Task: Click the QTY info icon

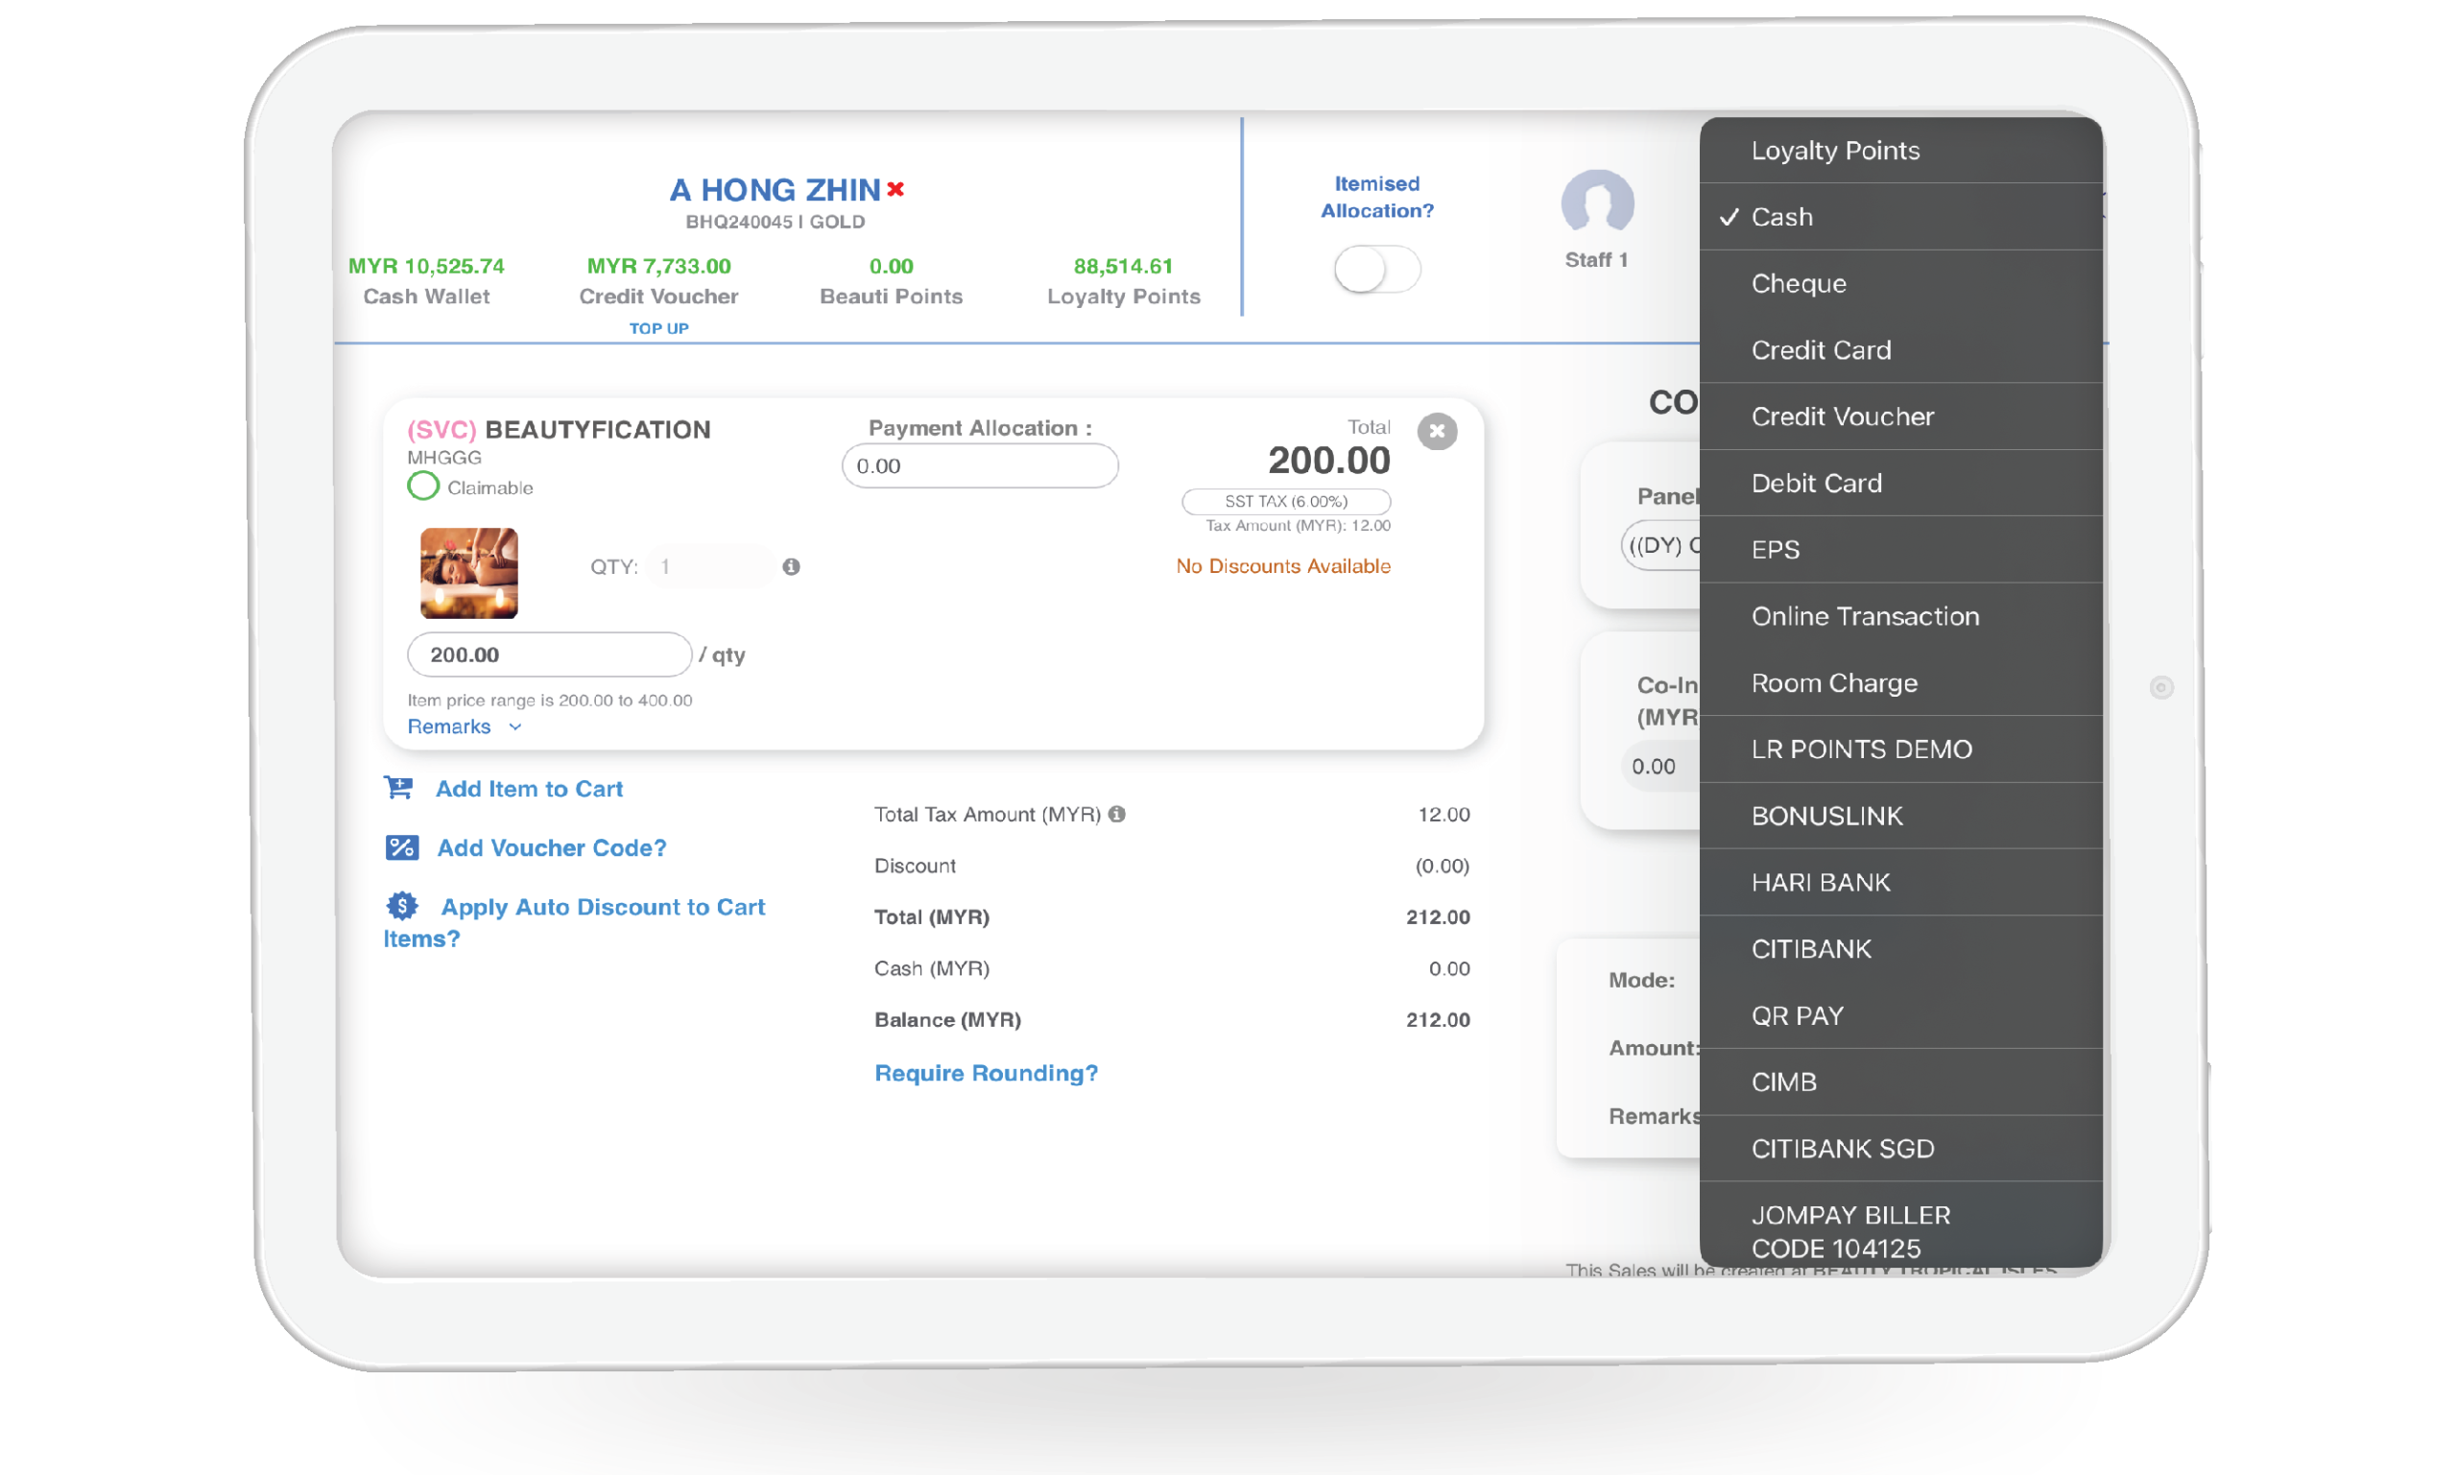Action: coord(791,566)
